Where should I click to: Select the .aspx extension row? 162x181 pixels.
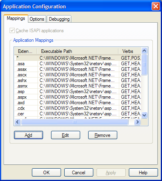coord(78,97)
